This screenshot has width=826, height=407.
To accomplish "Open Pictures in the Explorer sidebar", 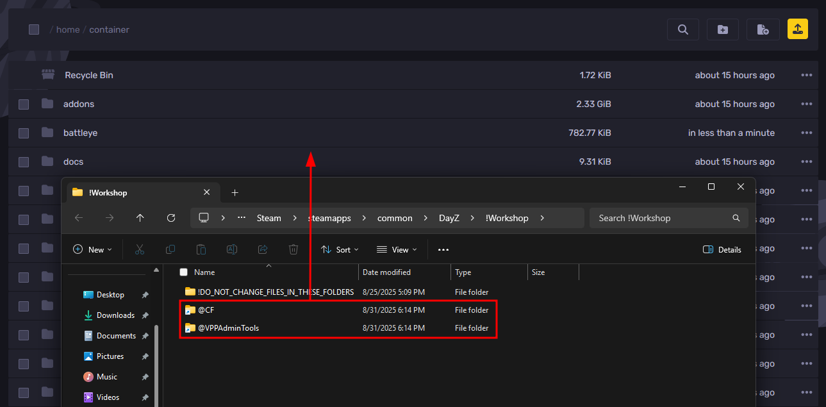I will tap(110, 356).
